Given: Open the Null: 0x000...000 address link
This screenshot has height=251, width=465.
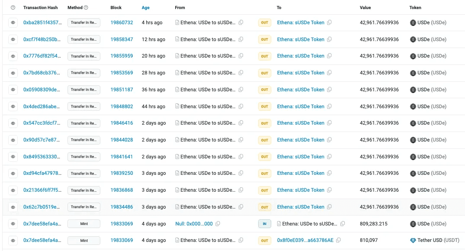Looking at the screenshot, I should [194, 224].
